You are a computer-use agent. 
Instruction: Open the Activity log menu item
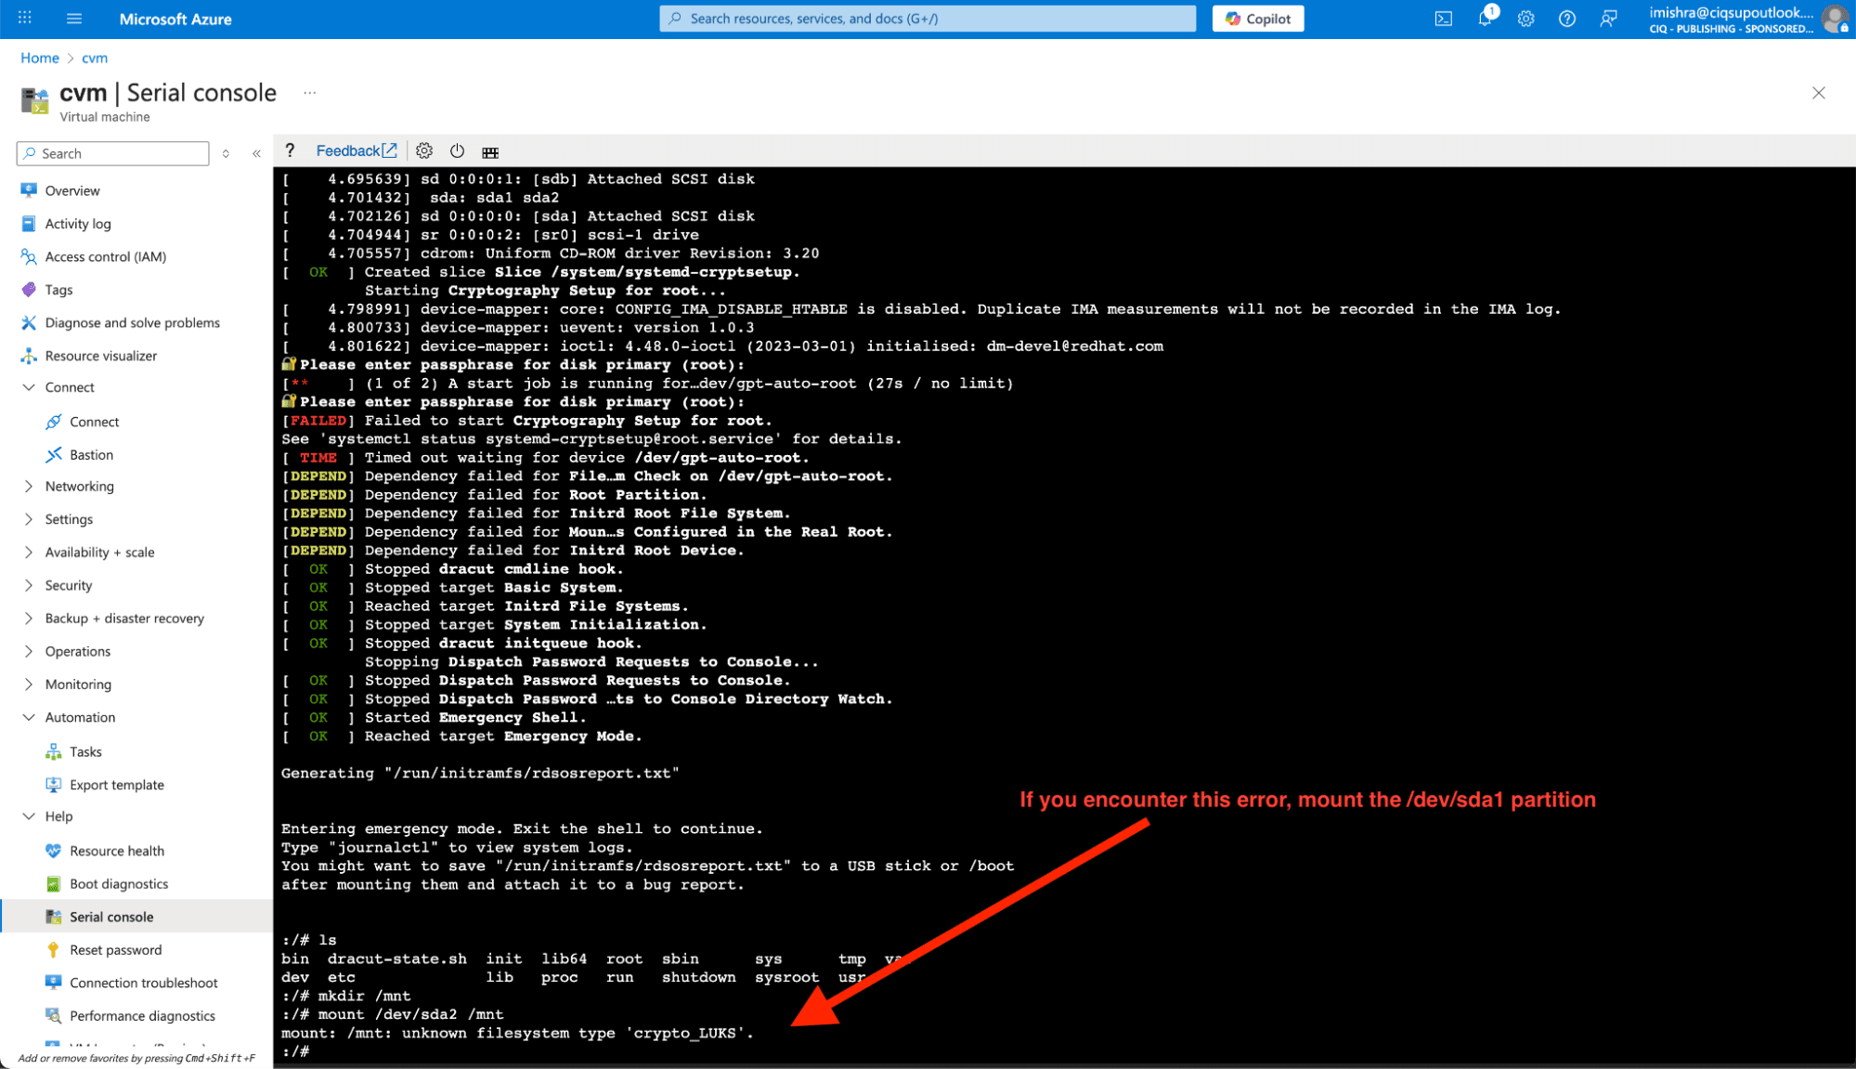point(78,224)
